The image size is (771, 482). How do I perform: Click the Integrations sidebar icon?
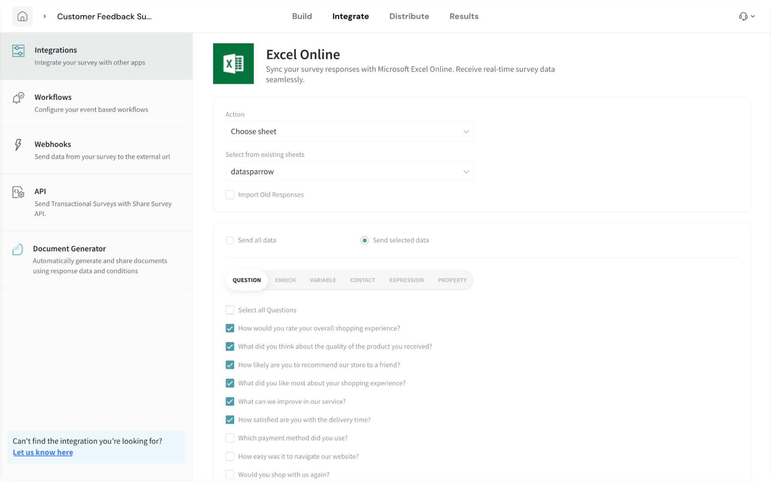[x=18, y=51]
